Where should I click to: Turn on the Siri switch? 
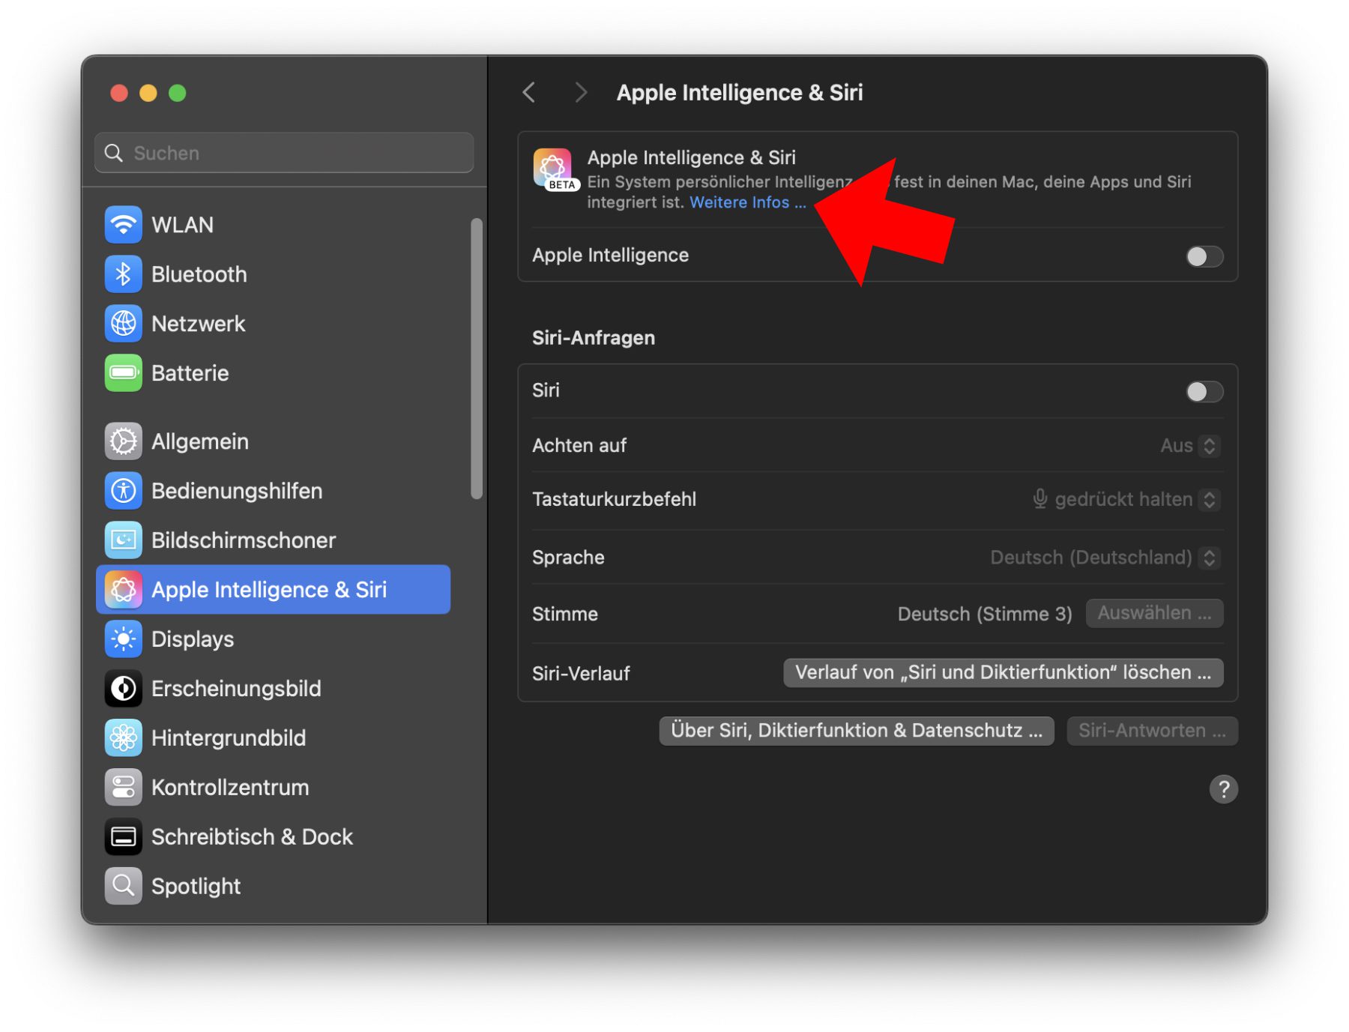tap(1204, 391)
